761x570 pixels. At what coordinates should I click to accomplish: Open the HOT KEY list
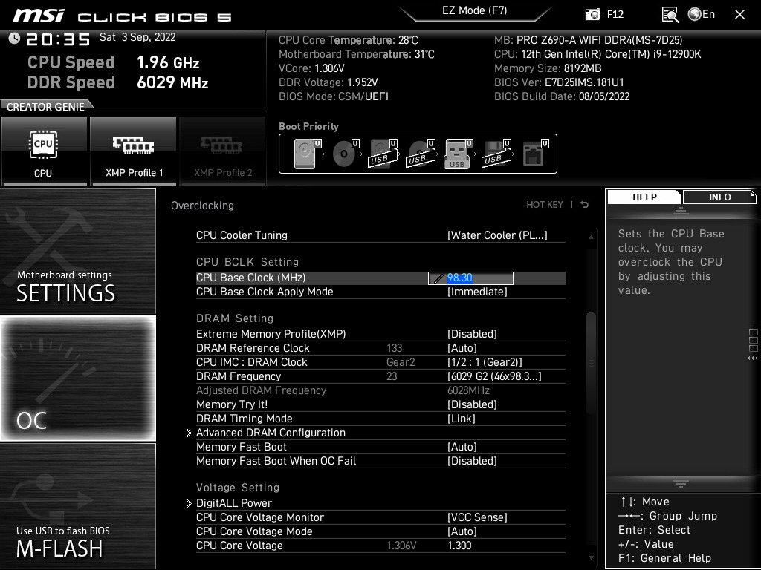pyautogui.click(x=545, y=205)
